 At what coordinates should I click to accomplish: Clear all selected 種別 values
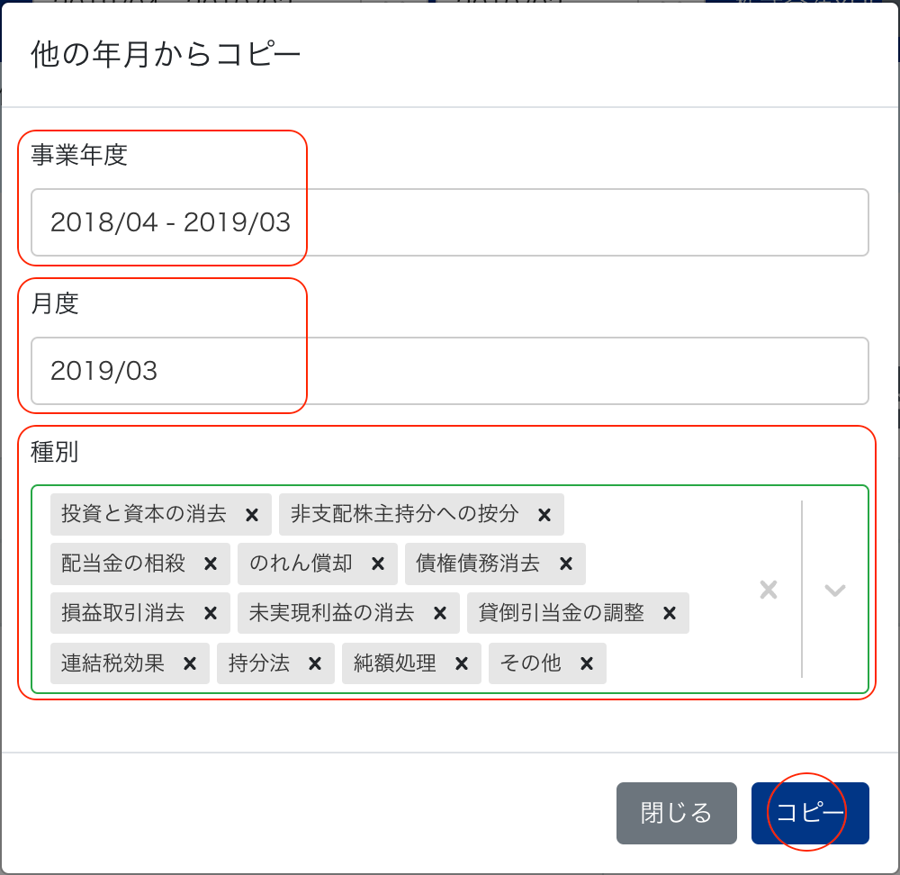pyautogui.click(x=768, y=590)
